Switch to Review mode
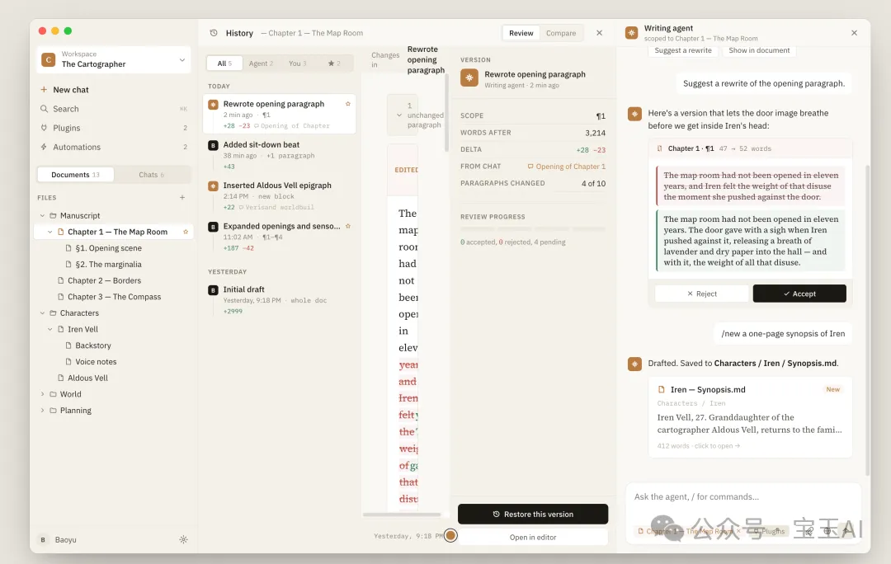This screenshot has width=891, height=564. tap(521, 33)
